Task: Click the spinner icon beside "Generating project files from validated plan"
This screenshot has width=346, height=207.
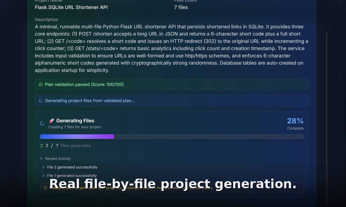Action: coord(40,101)
